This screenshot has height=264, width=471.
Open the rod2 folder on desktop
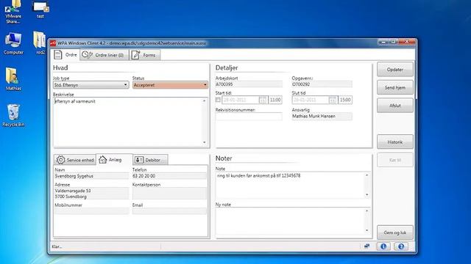(x=40, y=43)
